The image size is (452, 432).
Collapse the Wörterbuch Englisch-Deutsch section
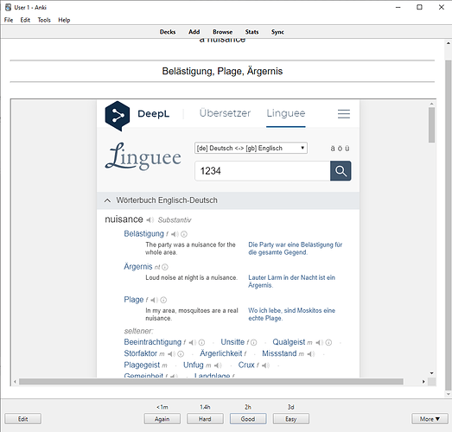[107, 200]
